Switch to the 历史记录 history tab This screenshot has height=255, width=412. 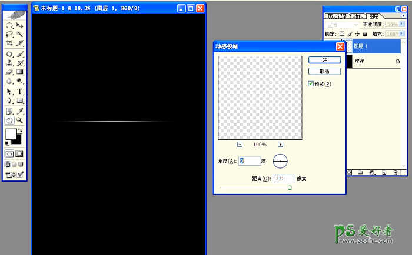click(338, 16)
